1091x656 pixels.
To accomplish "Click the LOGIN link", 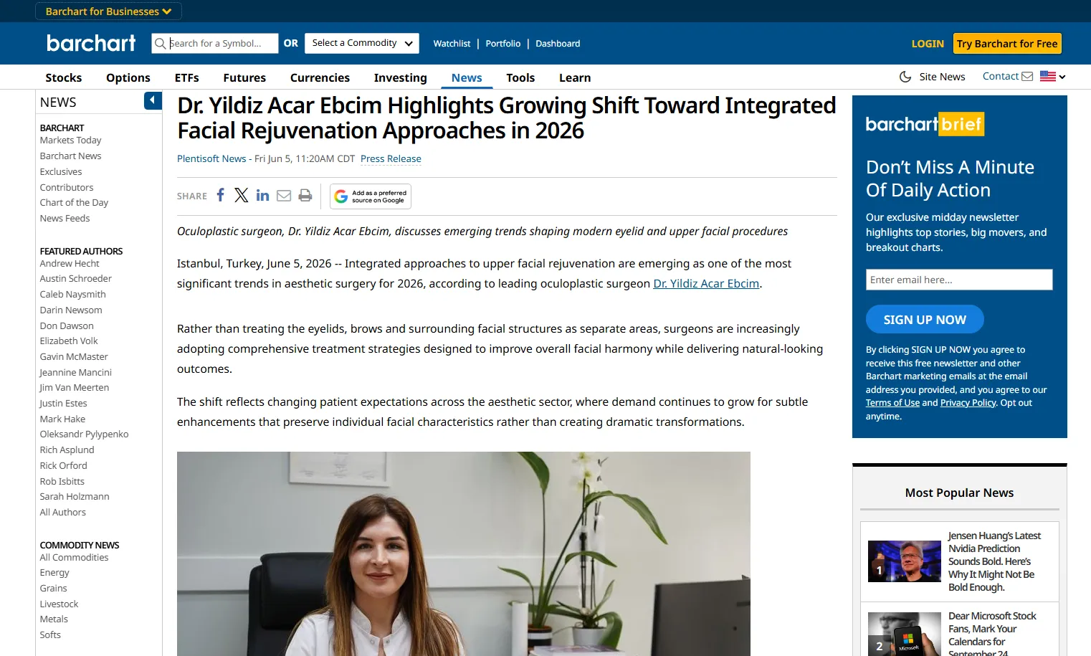I will 928,44.
